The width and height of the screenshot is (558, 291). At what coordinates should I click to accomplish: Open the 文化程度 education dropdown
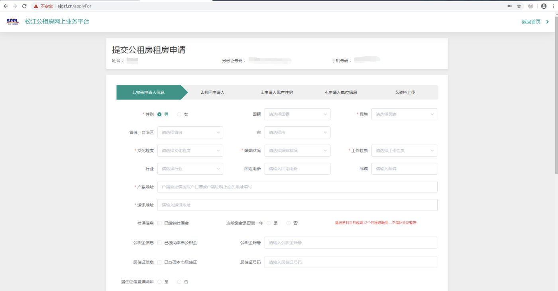[x=190, y=151]
